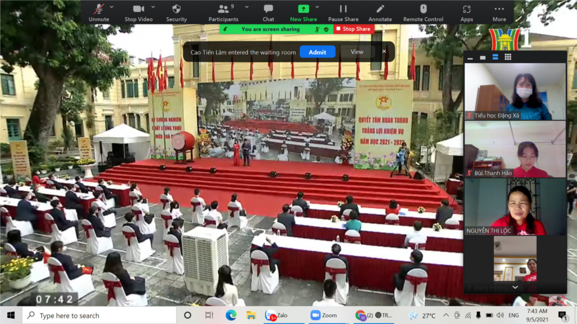This screenshot has width=577, height=324.
Task: Admit Cao Tiến Lâm from waiting room
Action: pos(317,52)
